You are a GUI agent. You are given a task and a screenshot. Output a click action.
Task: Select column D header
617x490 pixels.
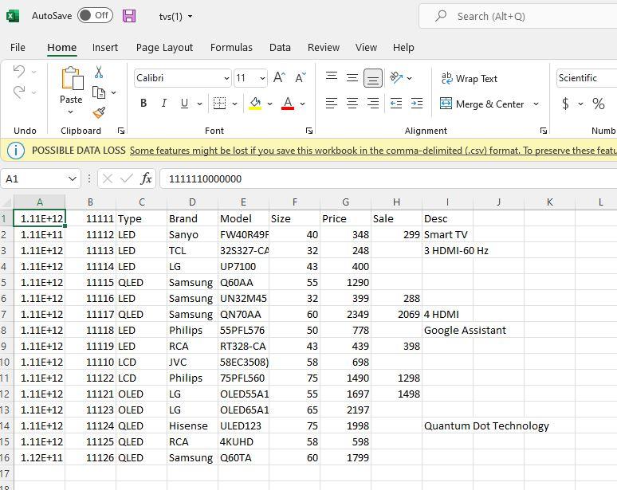192,202
